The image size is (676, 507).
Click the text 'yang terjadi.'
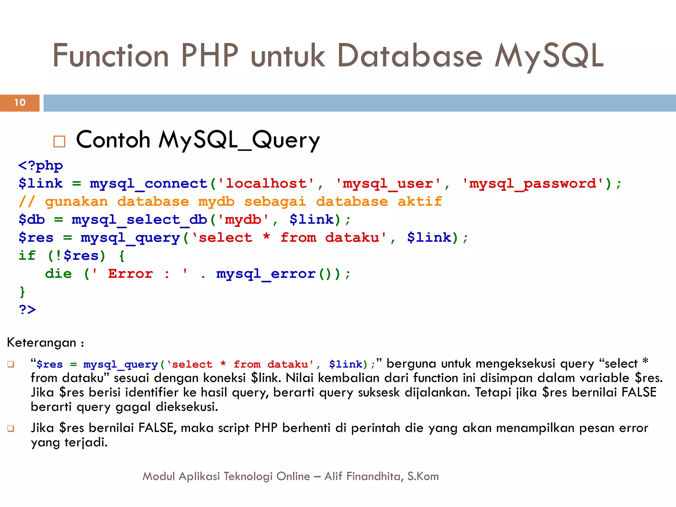pyautogui.click(x=69, y=443)
